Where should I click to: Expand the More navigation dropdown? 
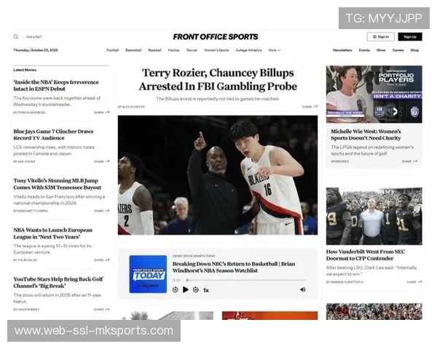tap(274, 50)
